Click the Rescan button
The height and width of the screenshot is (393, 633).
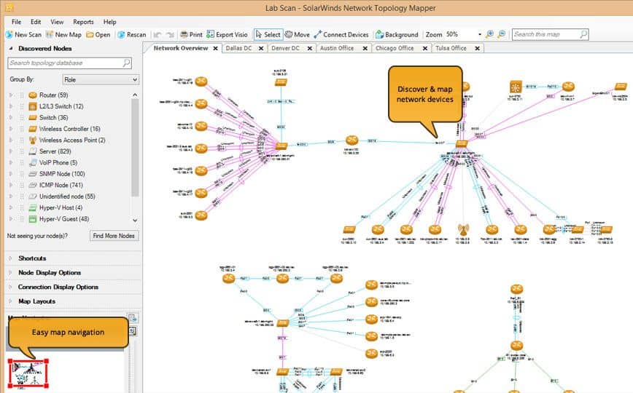tap(131, 35)
